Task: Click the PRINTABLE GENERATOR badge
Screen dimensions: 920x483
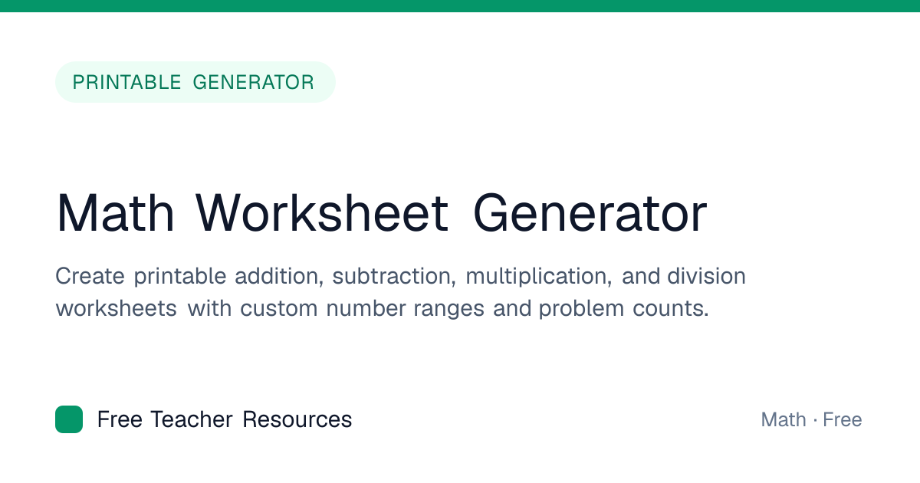Action: click(x=195, y=82)
